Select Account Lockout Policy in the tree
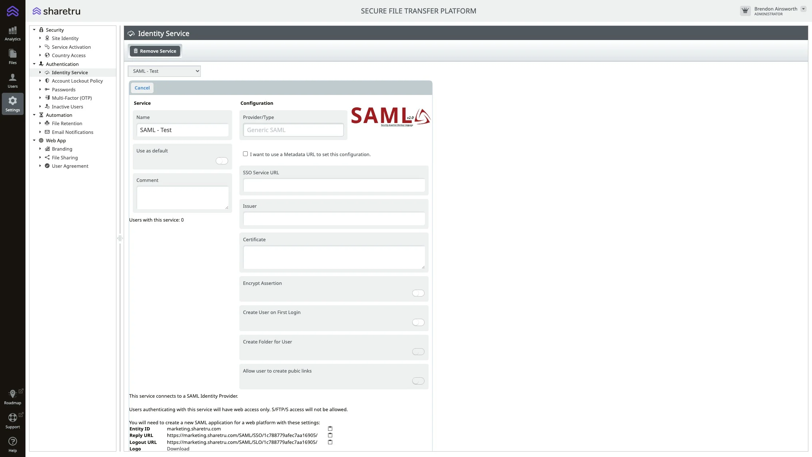 tap(77, 81)
